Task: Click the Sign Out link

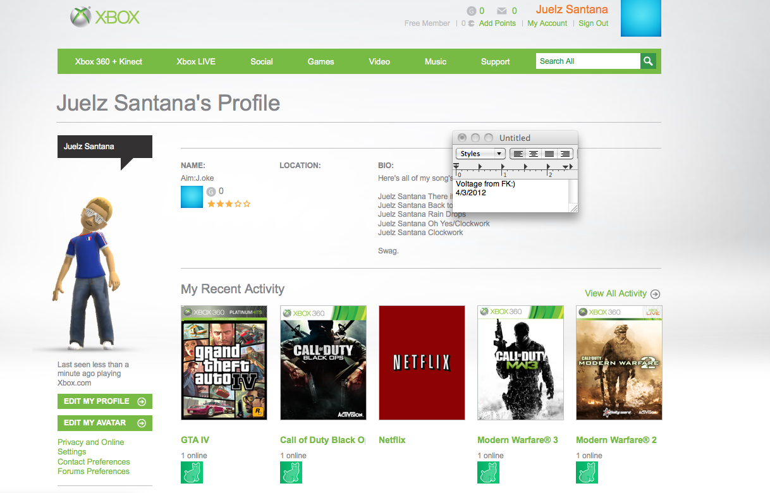Action: point(594,23)
